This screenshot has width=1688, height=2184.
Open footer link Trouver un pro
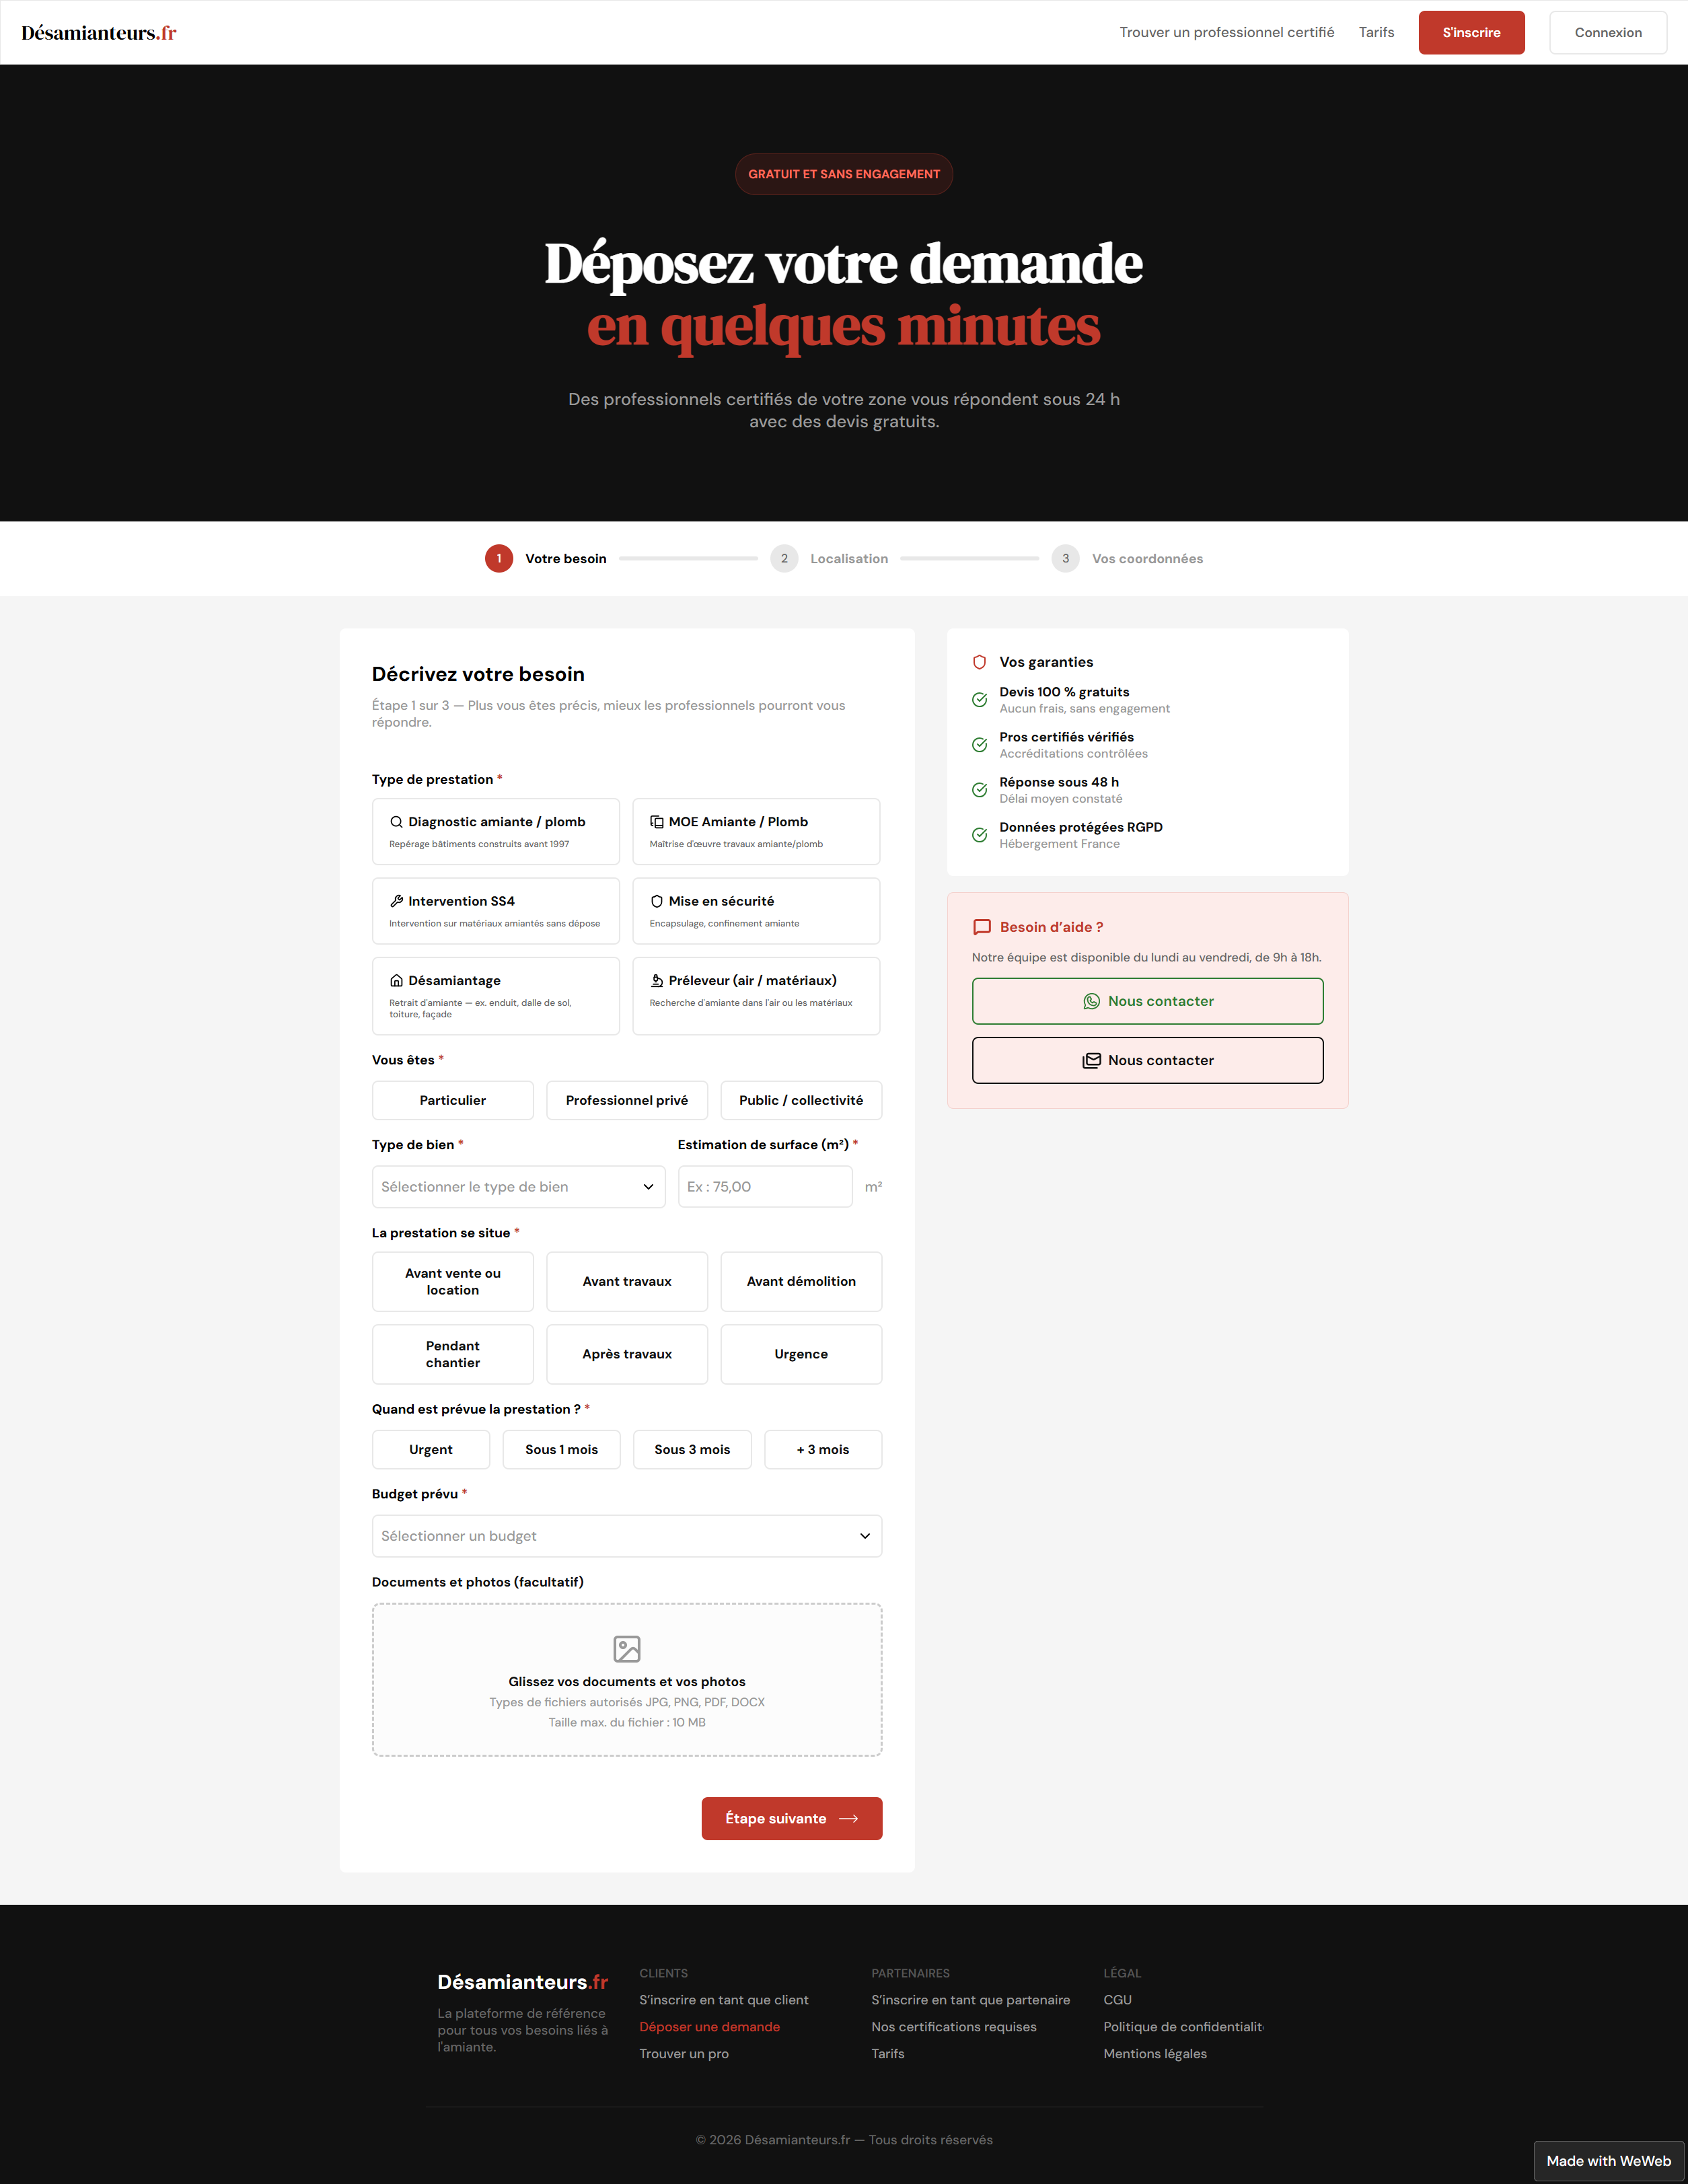click(684, 2054)
